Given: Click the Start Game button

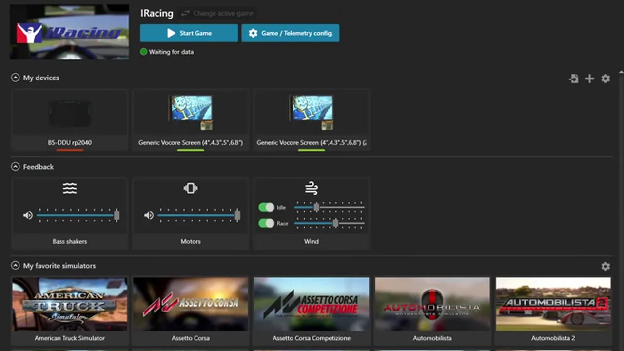Looking at the screenshot, I should point(189,33).
